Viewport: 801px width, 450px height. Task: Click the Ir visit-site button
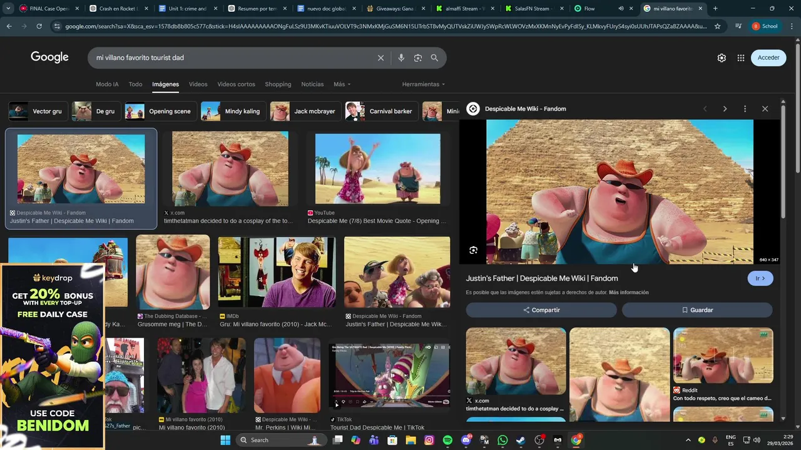point(760,278)
